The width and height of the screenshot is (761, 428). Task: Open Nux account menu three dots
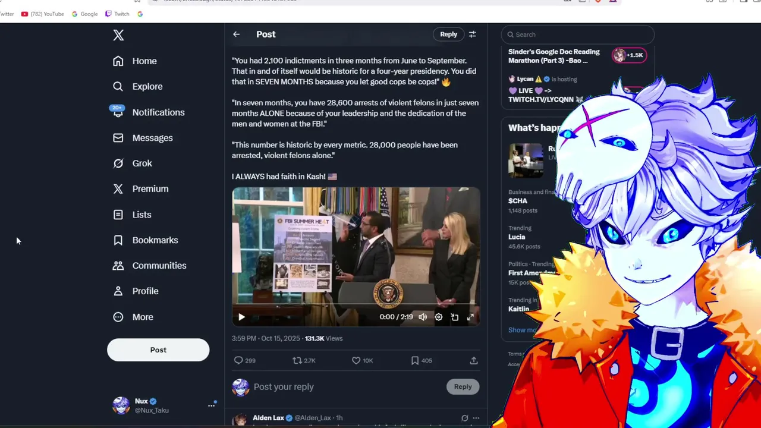pos(211,405)
